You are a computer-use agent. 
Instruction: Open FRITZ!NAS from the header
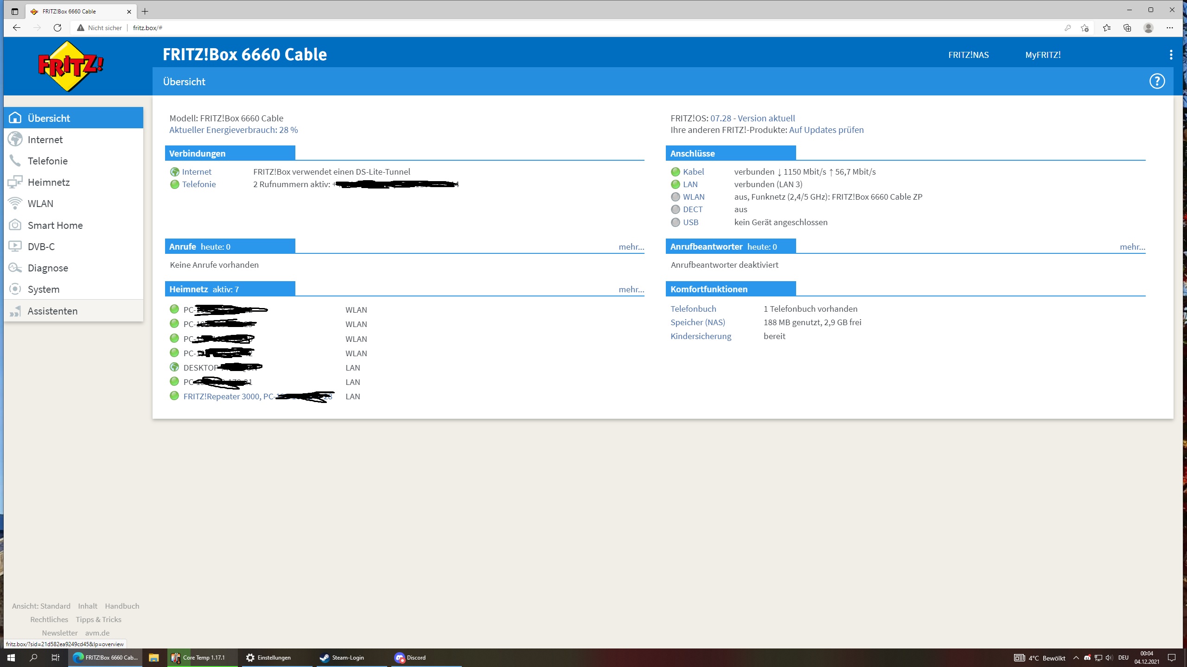point(968,55)
